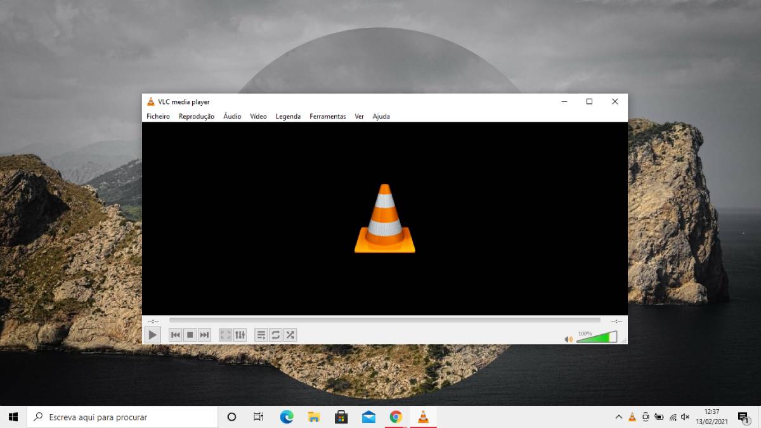
Task: Show the playlist icon
Action: coord(262,335)
